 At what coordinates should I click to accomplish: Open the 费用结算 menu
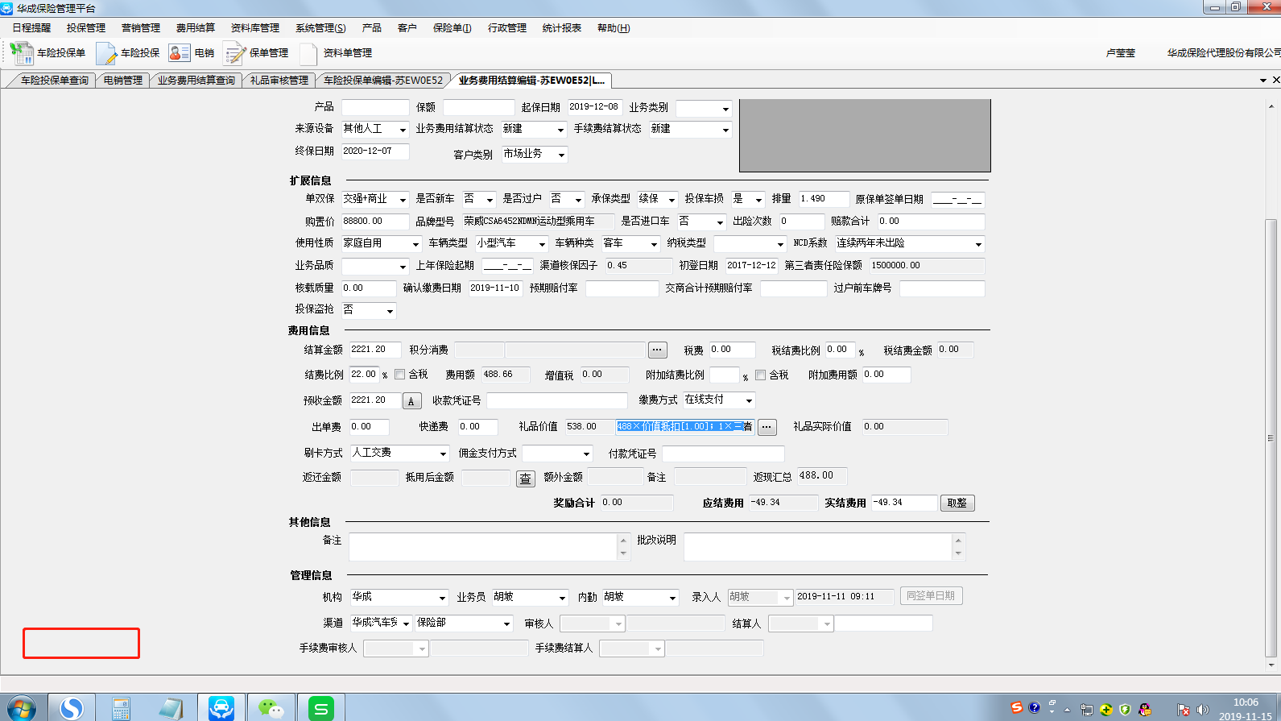(195, 28)
